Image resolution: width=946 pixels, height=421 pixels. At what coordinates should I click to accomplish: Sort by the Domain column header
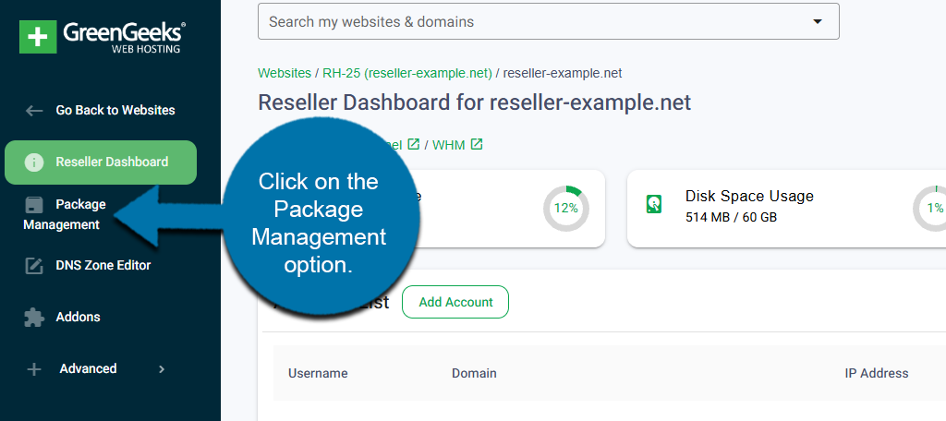474,374
